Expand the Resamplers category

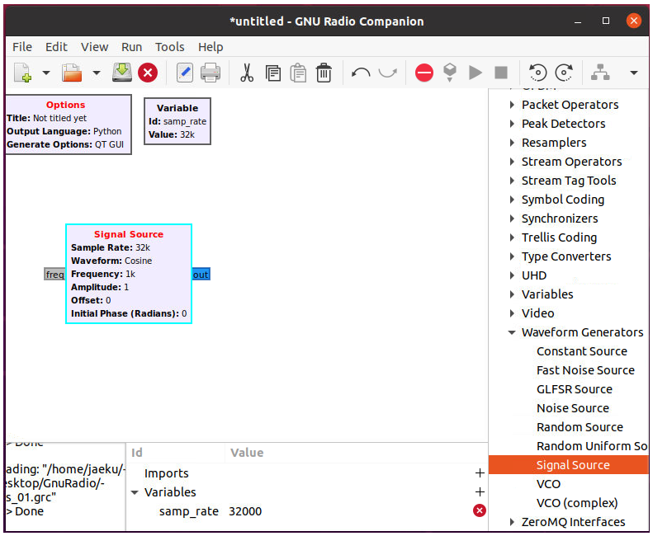(512, 143)
